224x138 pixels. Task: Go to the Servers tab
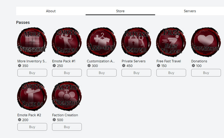point(190,11)
